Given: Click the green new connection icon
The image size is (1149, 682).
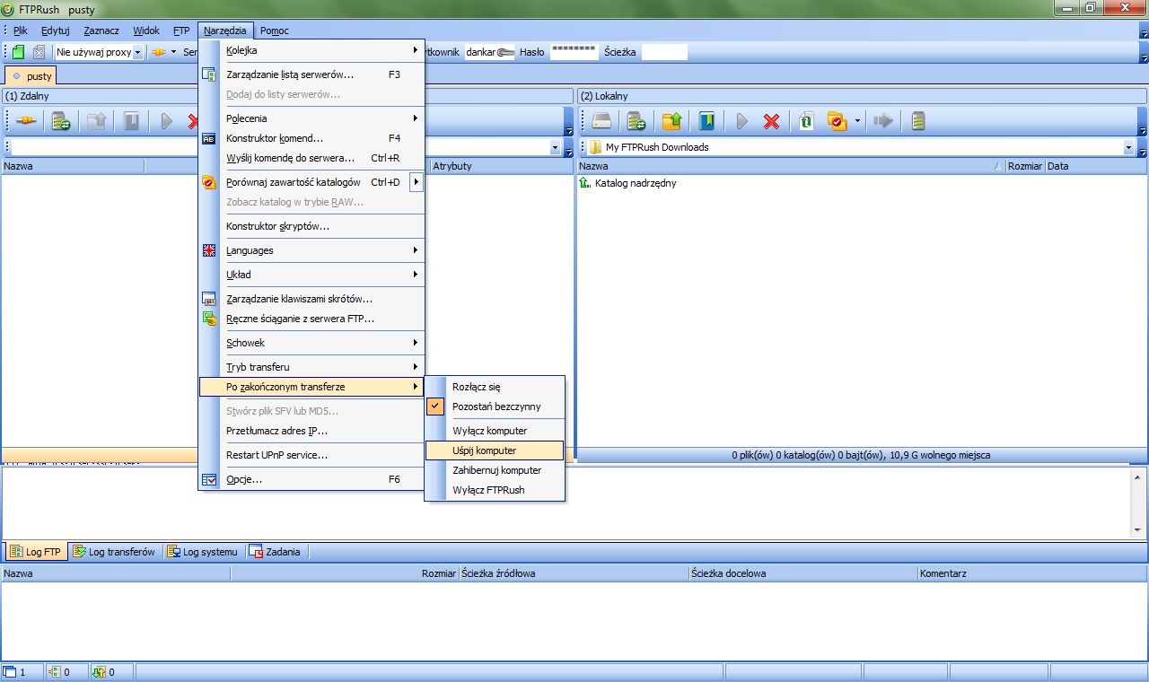Looking at the screenshot, I should [19, 52].
